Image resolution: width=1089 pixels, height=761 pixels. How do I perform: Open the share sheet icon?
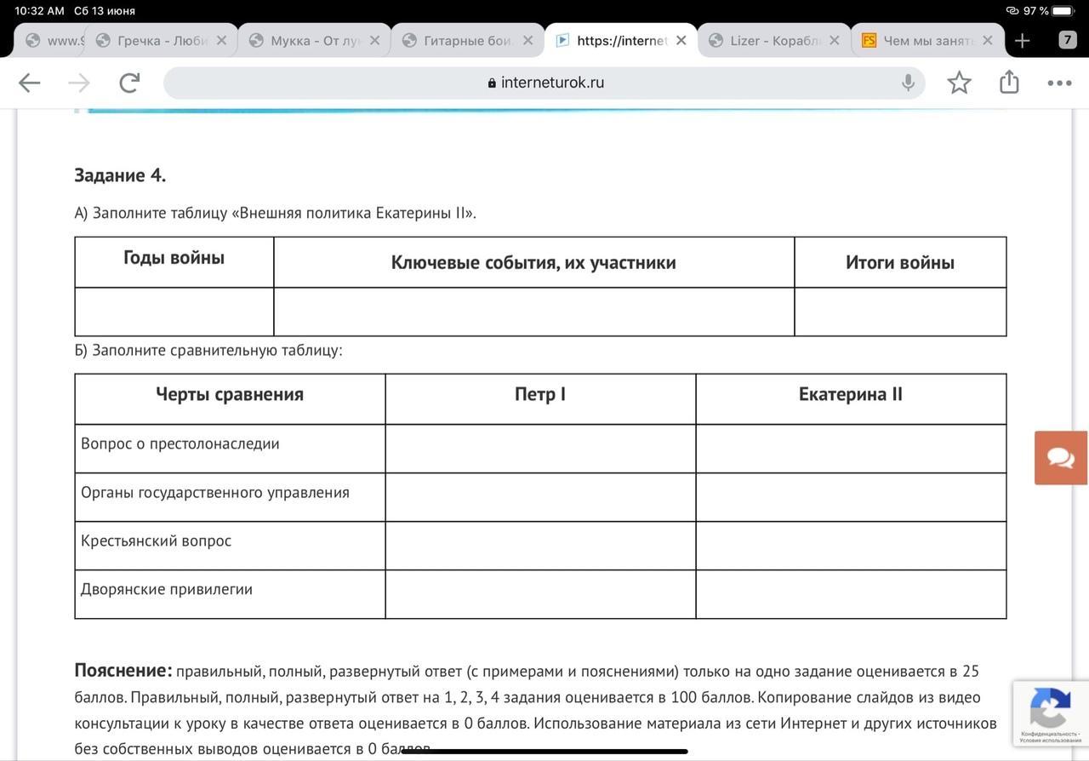point(1009,82)
